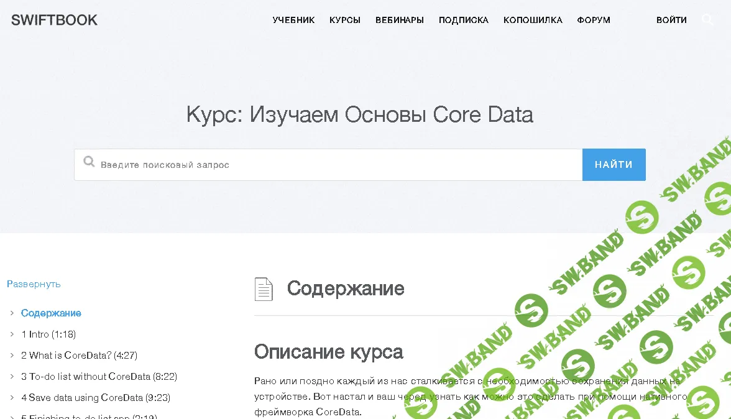Click the magnifier icon inside the search field
This screenshot has height=419, width=731.
pos(89,162)
